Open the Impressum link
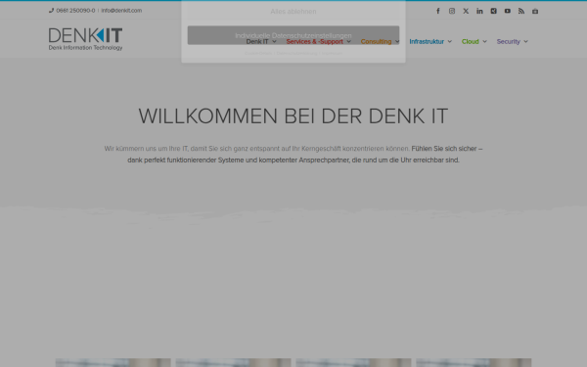 (332, 53)
